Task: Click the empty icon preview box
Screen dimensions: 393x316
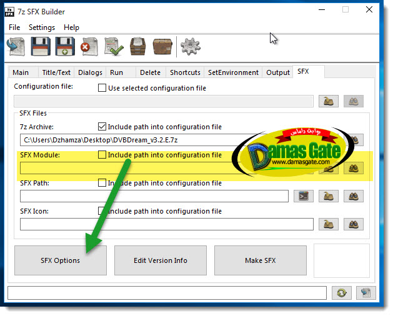Action: 342,260
